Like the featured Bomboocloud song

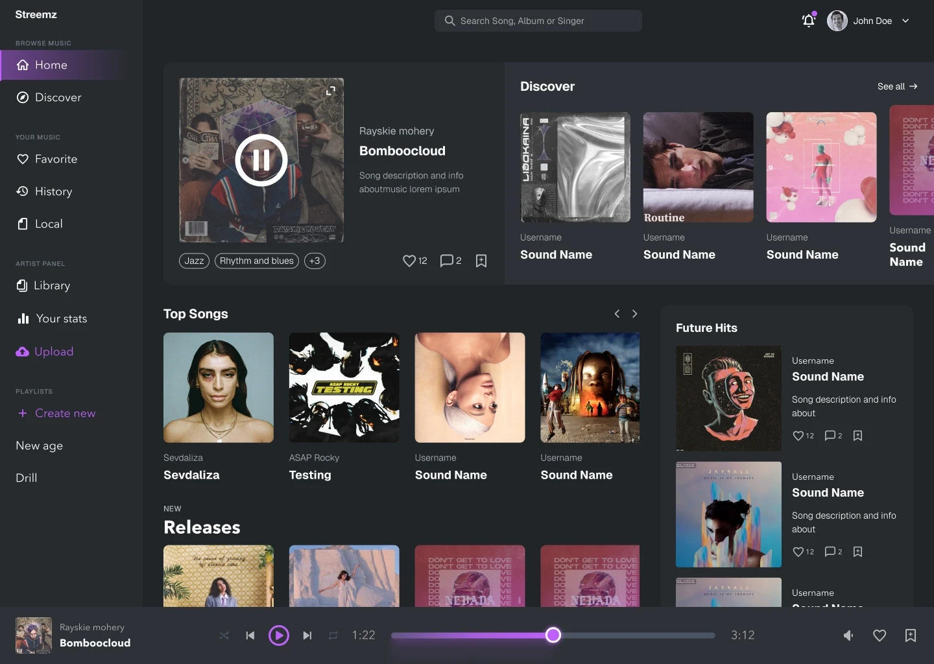pos(409,261)
